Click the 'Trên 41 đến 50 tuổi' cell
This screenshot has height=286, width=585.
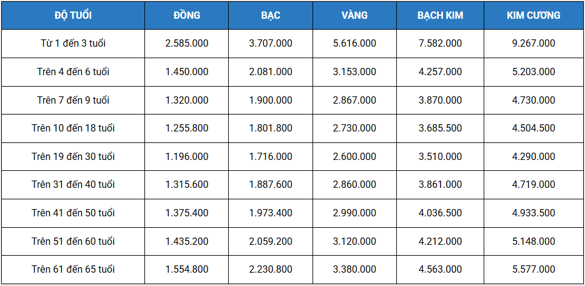coord(73,213)
